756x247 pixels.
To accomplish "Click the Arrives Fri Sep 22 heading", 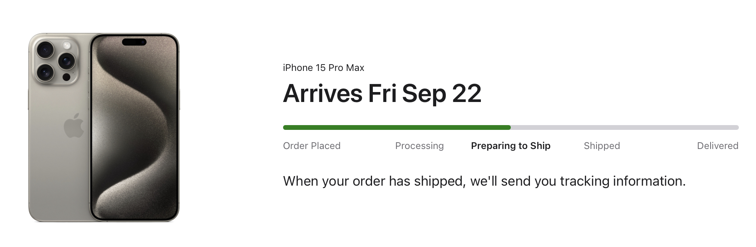I will click(x=382, y=94).
